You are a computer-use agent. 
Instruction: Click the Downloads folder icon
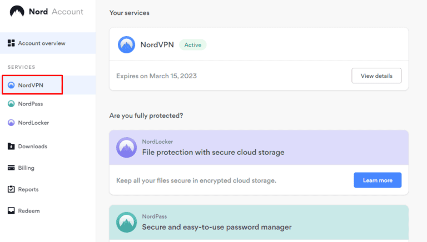tap(11, 147)
